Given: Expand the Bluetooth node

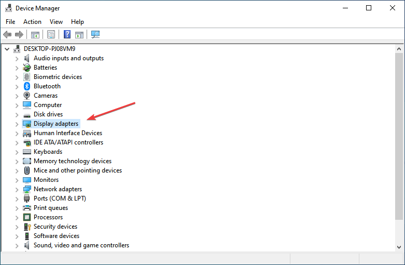Looking at the screenshot, I should tap(17, 87).
